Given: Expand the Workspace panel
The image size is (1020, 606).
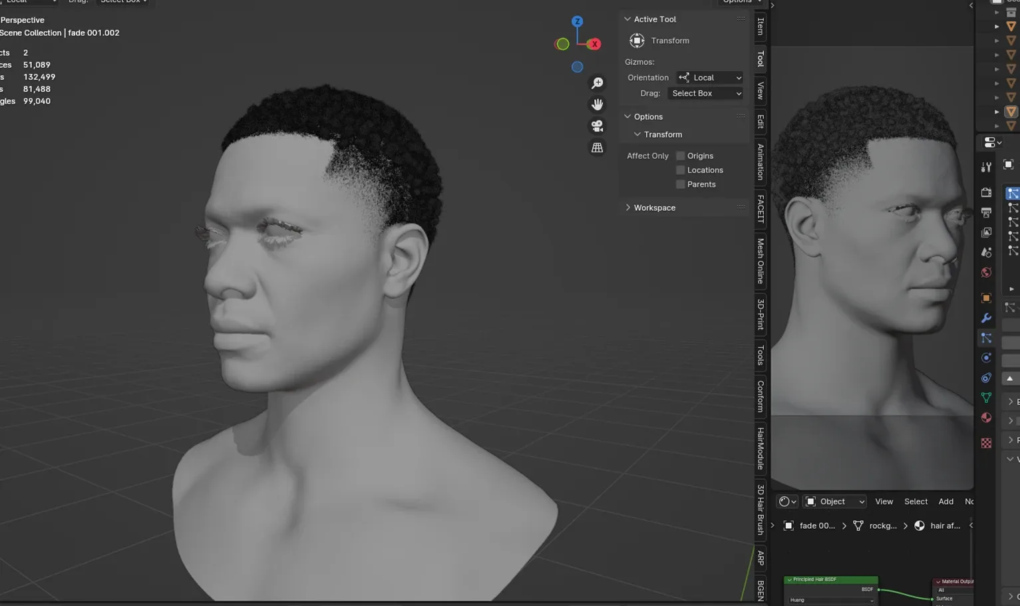Looking at the screenshot, I should (x=627, y=208).
